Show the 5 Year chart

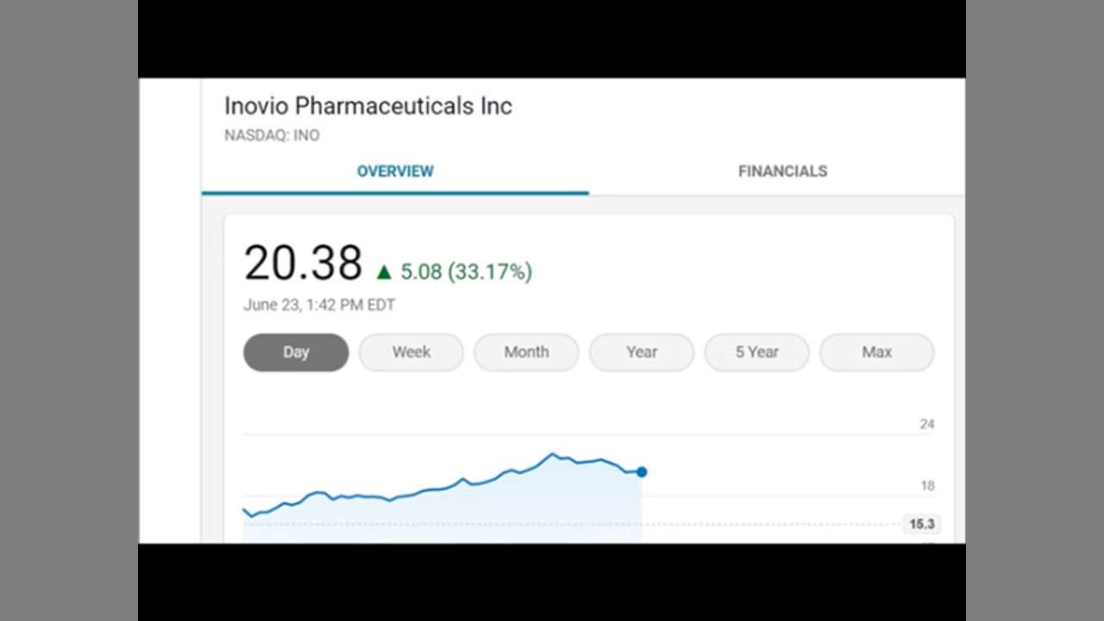pyautogui.click(x=756, y=352)
